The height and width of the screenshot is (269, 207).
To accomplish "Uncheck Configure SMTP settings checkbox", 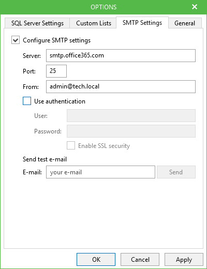I will click(16, 40).
